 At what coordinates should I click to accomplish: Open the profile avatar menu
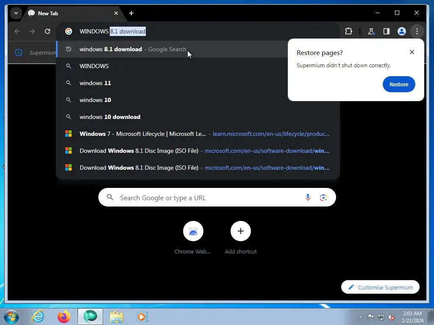coord(402,31)
